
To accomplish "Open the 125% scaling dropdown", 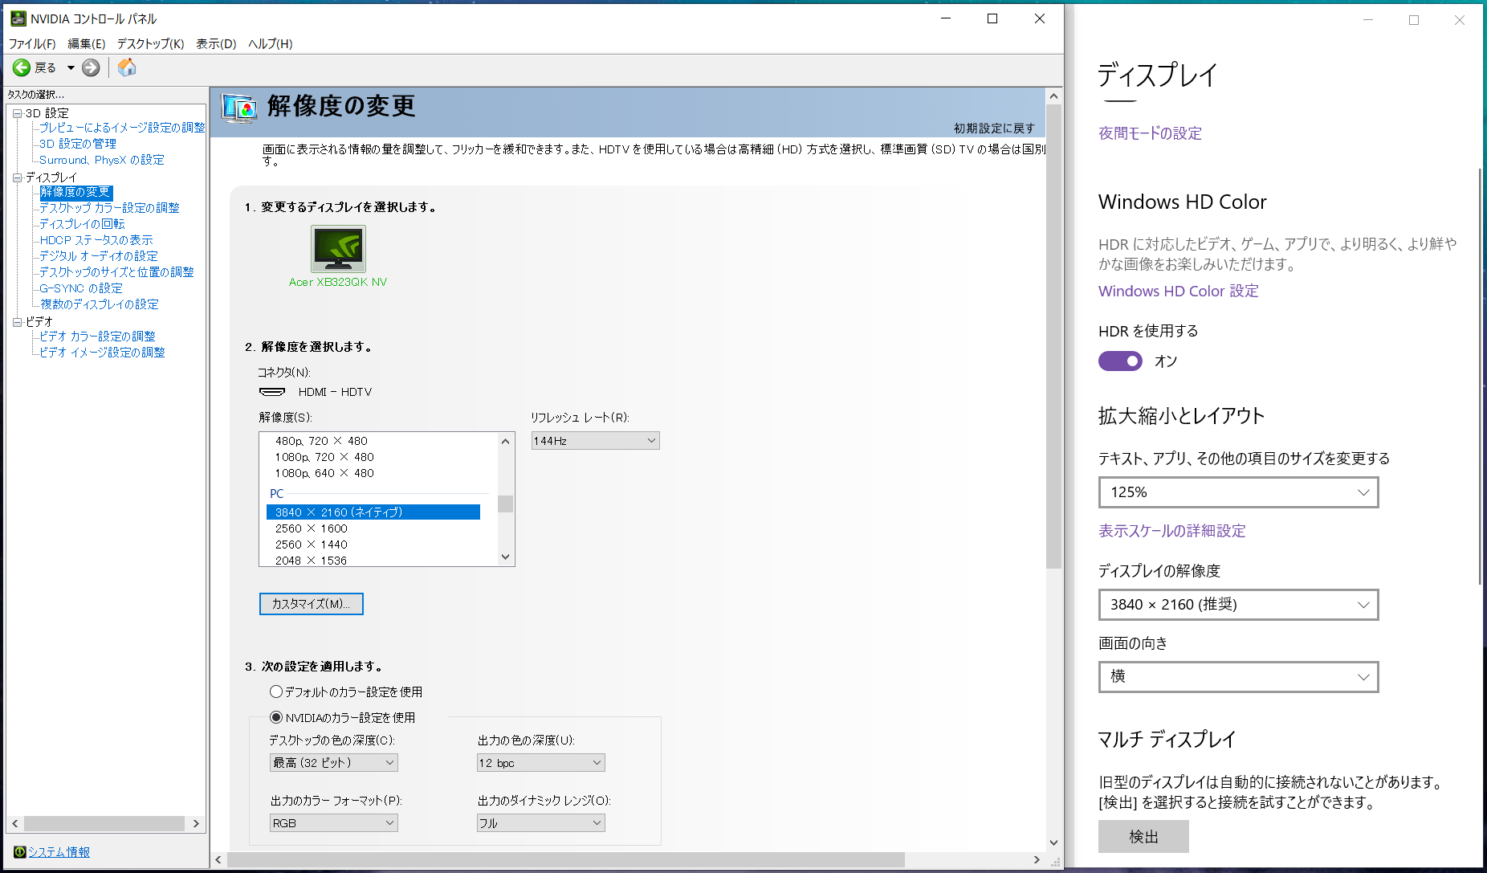I will coord(1238,492).
